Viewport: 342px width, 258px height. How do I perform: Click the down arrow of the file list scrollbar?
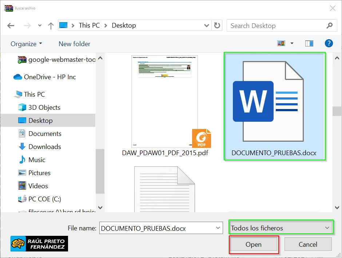point(337,207)
